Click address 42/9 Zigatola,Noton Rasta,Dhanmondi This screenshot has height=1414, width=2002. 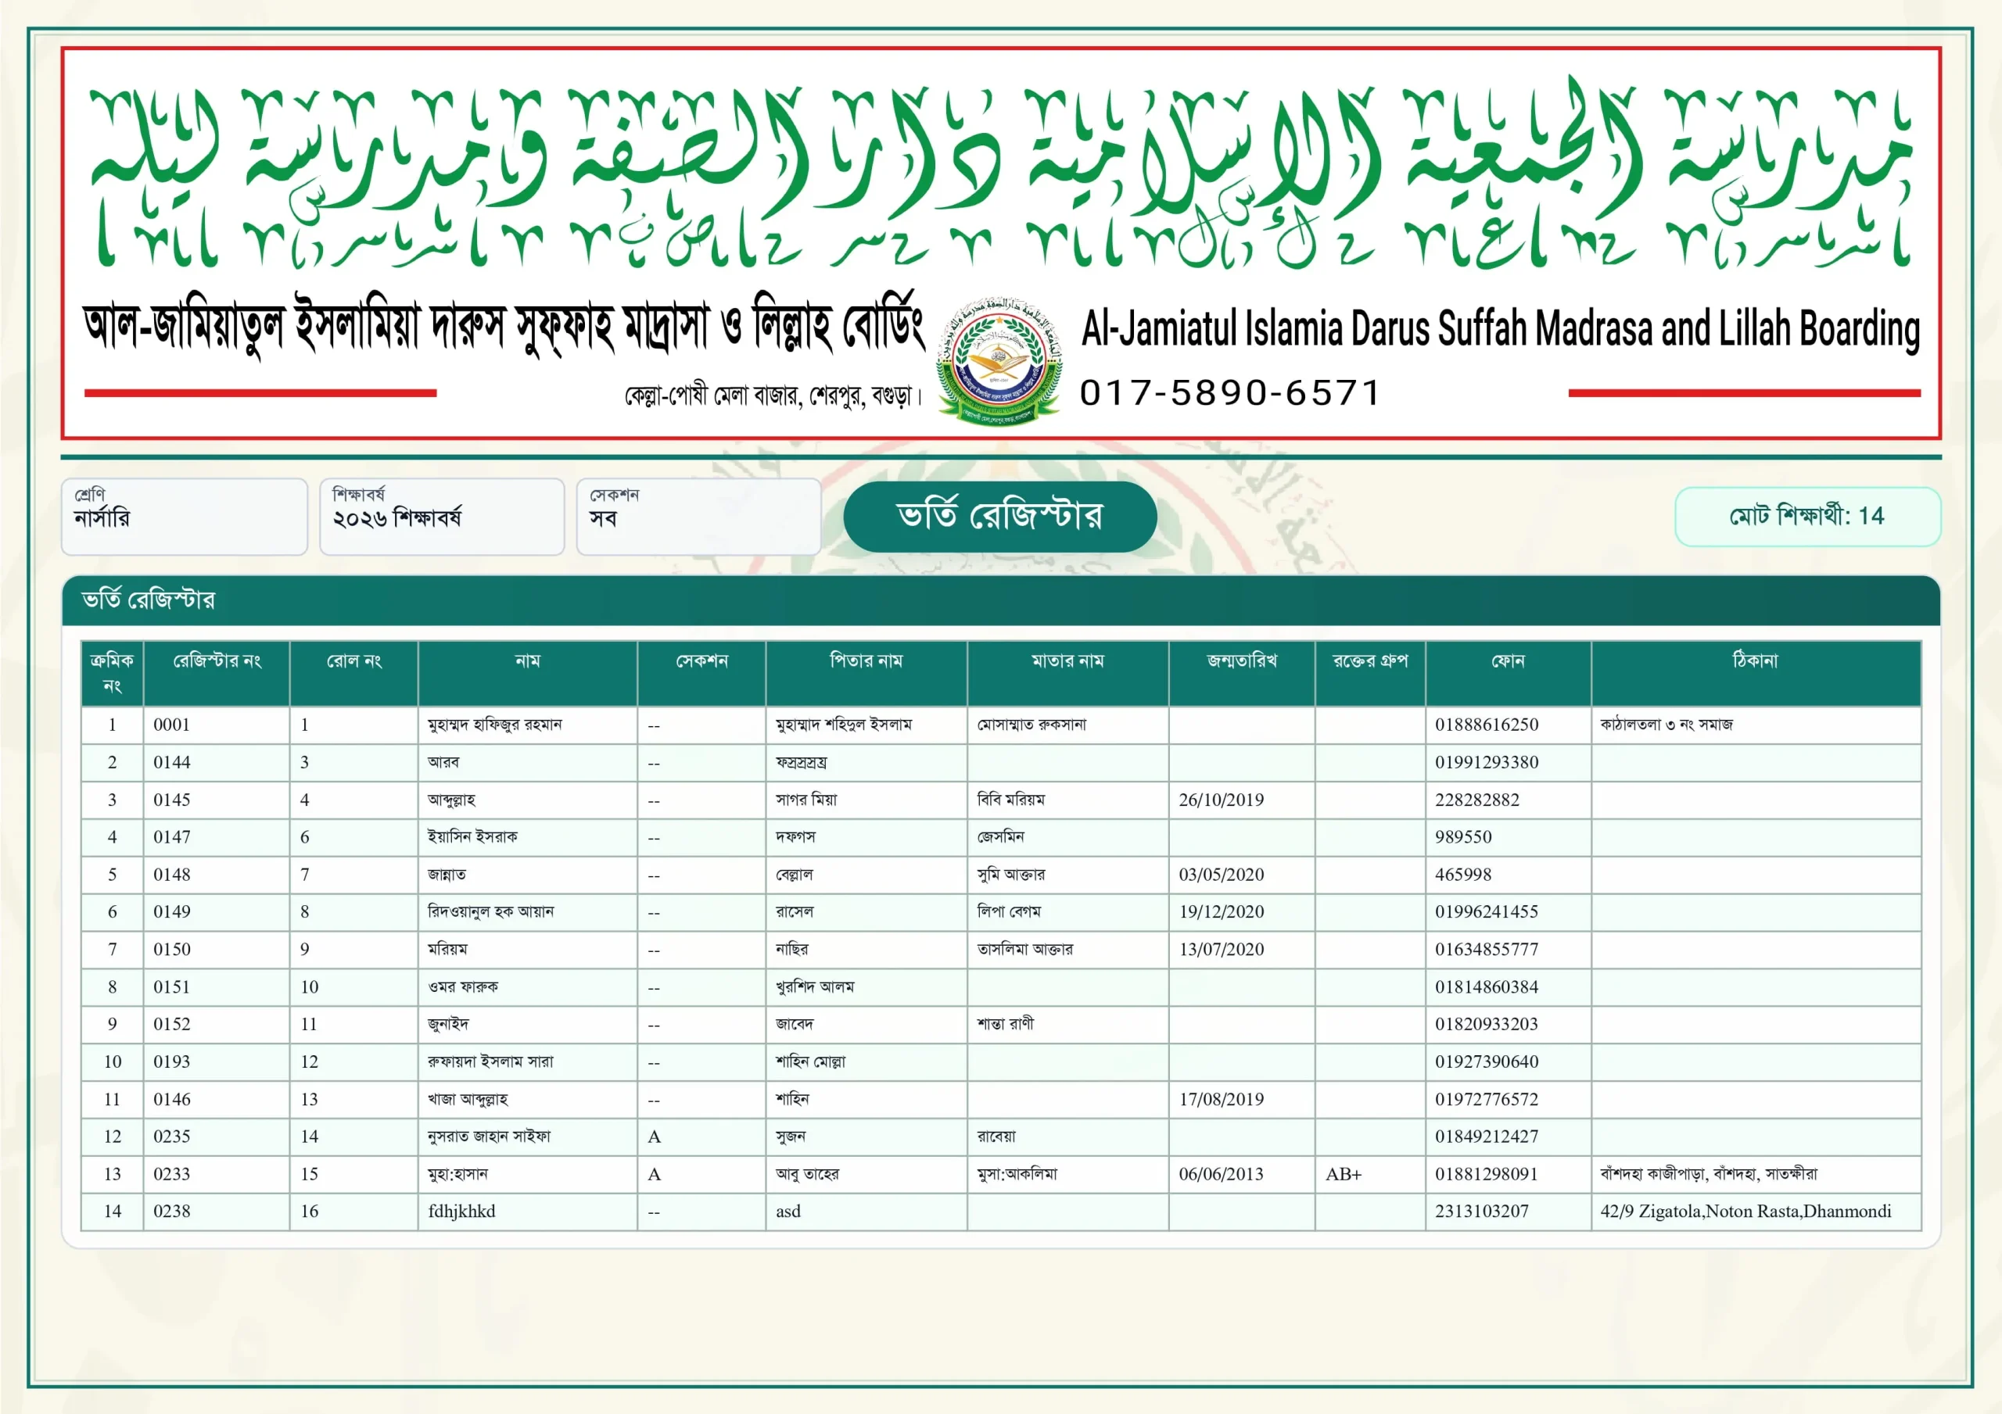pos(1745,1212)
